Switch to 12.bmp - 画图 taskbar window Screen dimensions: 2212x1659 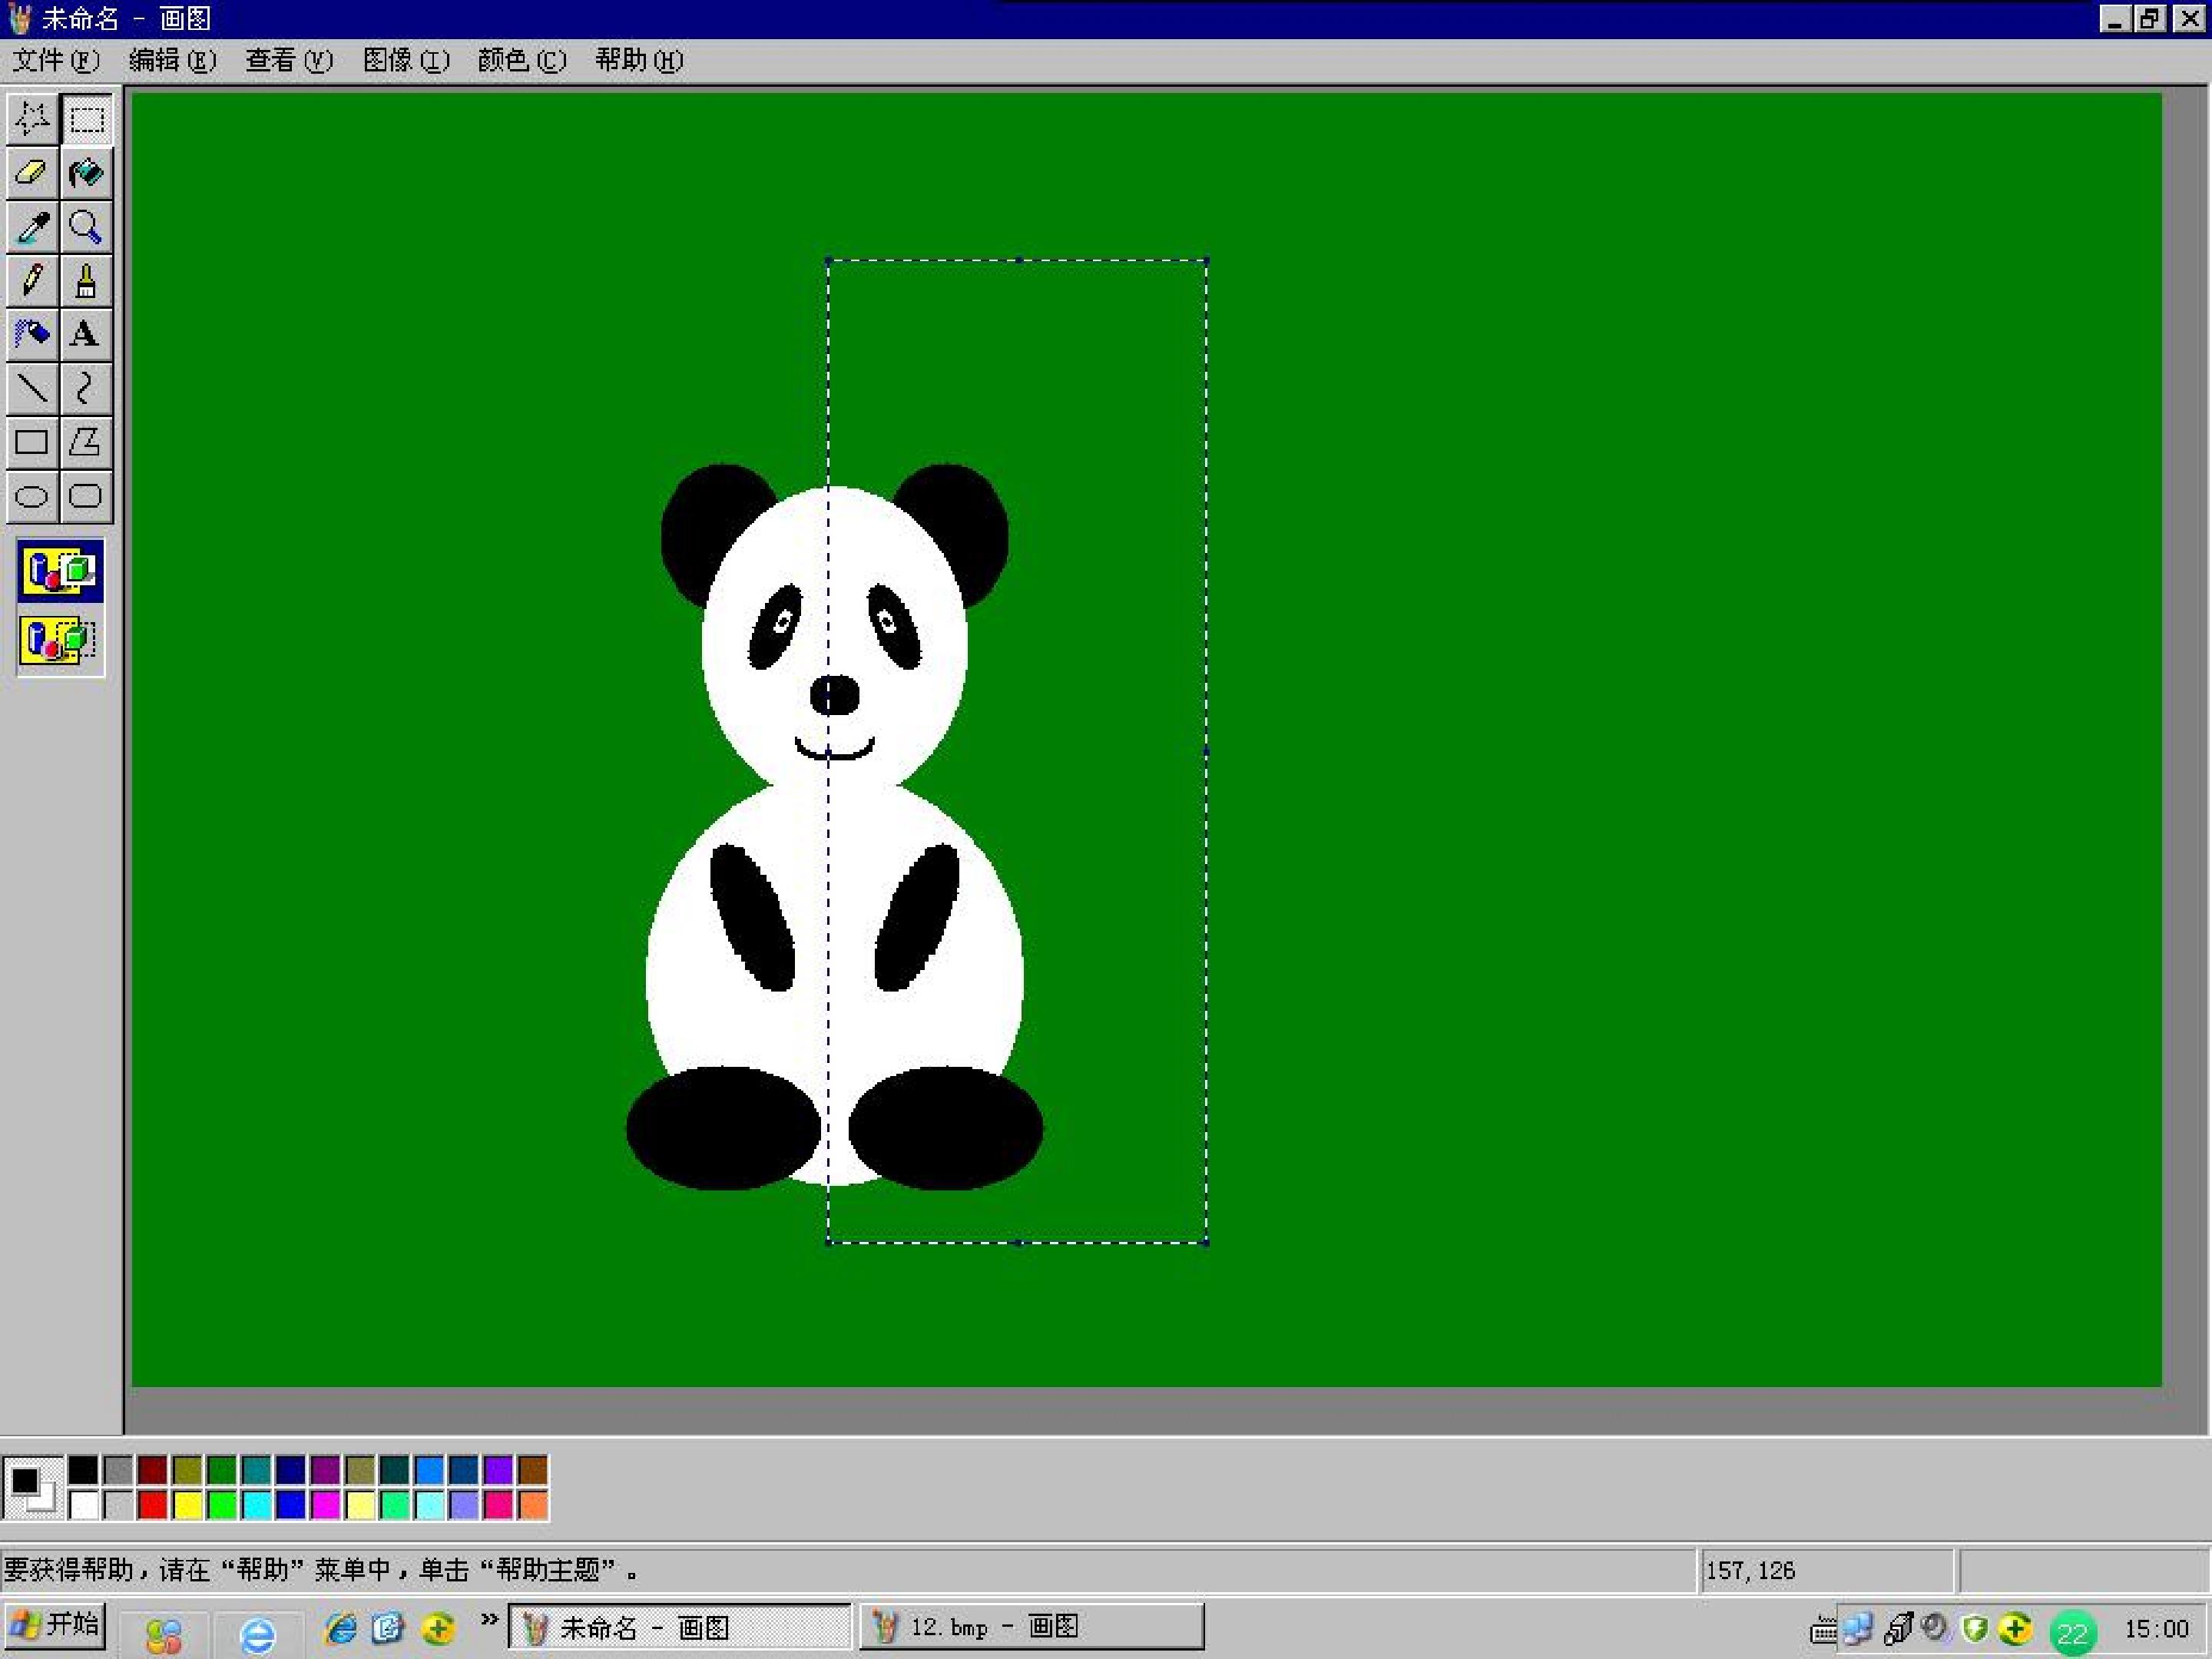(x=1032, y=1627)
